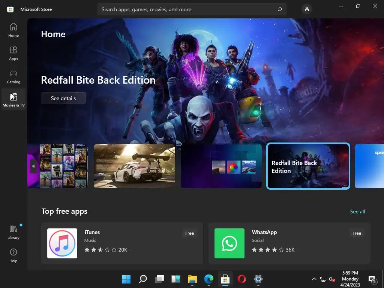Click inside the search apps field

[x=192, y=9]
